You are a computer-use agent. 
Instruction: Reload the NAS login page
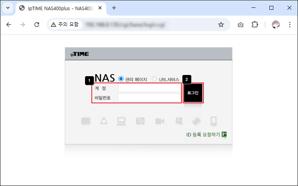(37, 25)
